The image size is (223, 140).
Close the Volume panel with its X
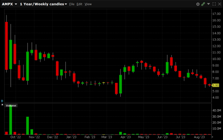[2, 105]
